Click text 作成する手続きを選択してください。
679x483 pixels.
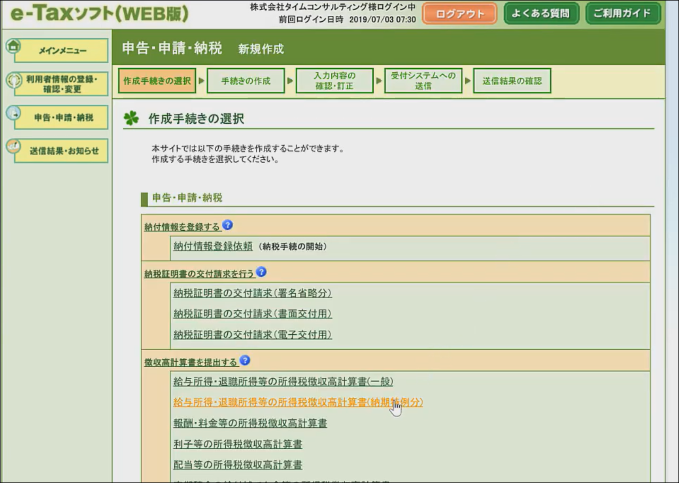215,159
